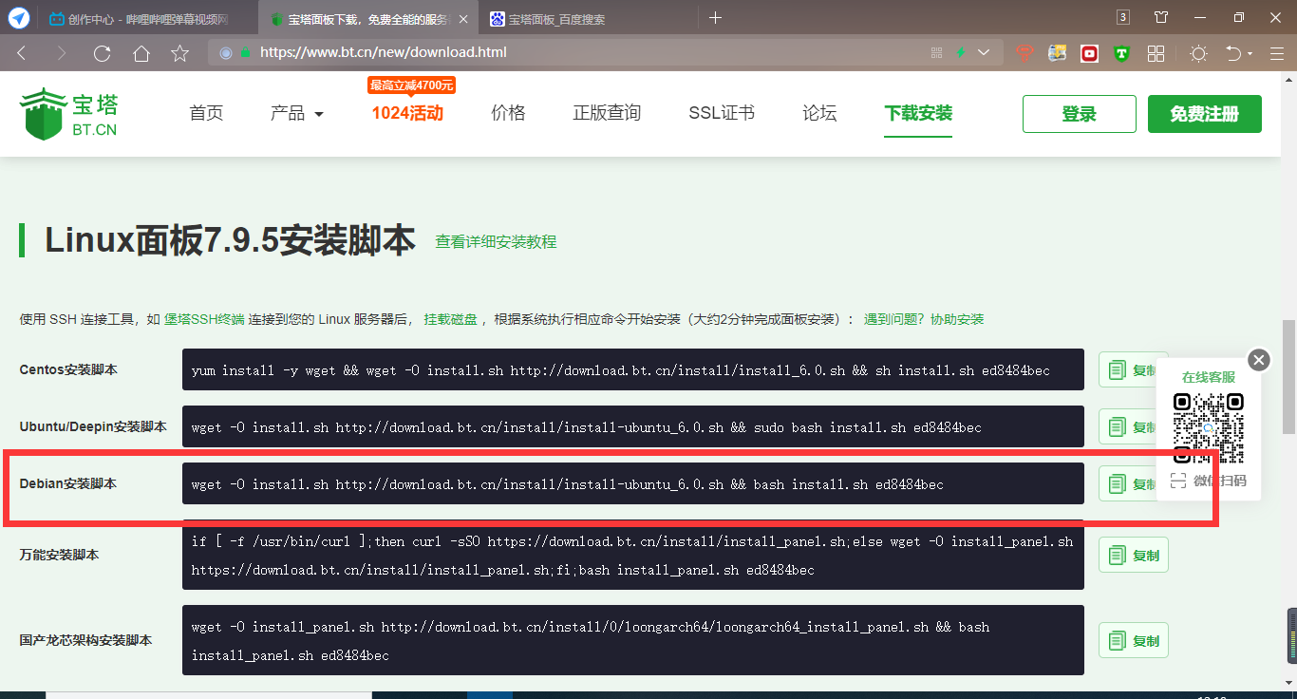1297x699 pixels.
Task: Open the skin shirt icon in title bar
Action: point(1161,17)
